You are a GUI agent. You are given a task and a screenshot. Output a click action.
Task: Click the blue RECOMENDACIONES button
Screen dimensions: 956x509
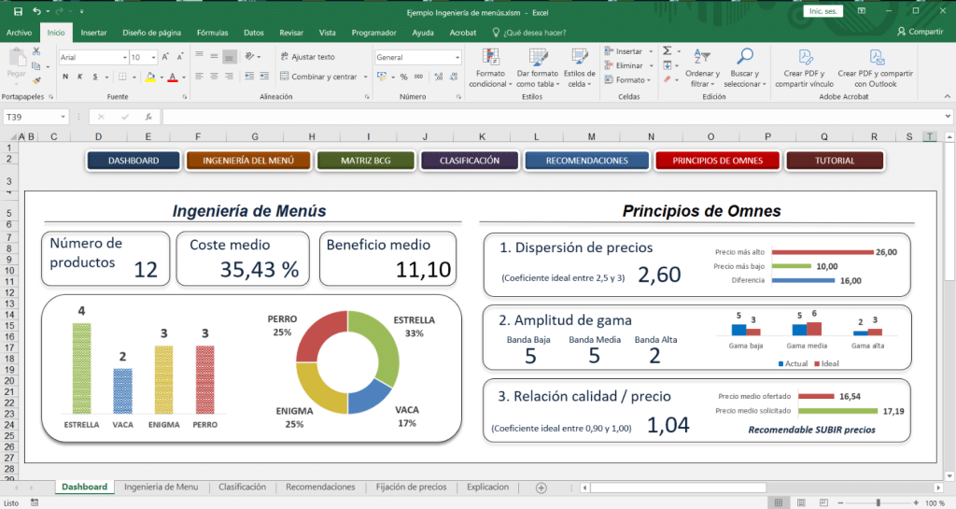[x=586, y=161]
